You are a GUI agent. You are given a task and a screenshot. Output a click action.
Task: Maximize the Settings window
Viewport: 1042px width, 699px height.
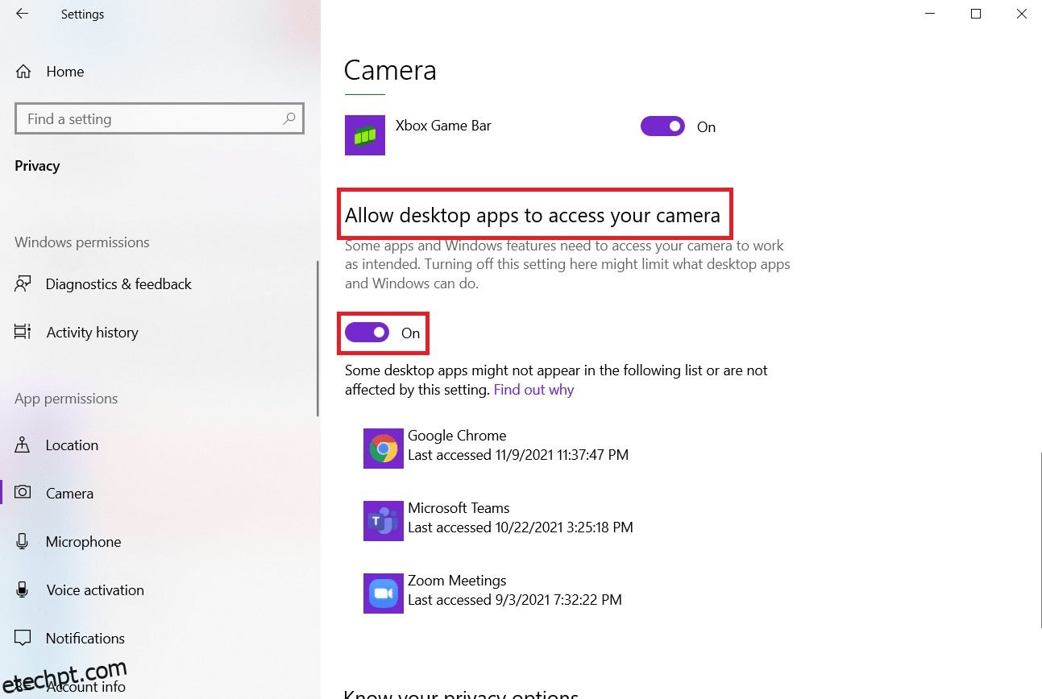coord(976,14)
